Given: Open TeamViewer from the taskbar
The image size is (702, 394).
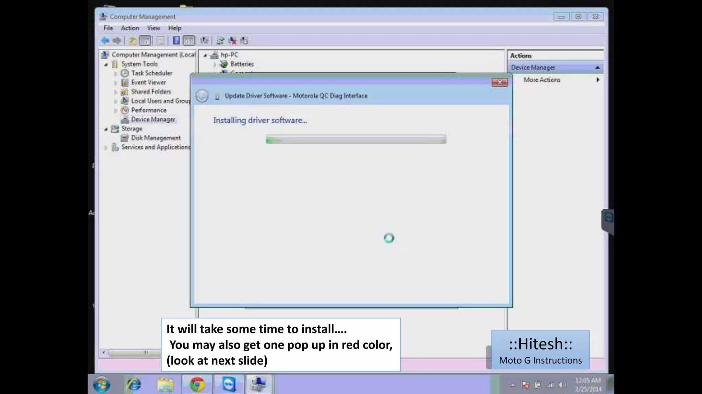Looking at the screenshot, I should 229,385.
